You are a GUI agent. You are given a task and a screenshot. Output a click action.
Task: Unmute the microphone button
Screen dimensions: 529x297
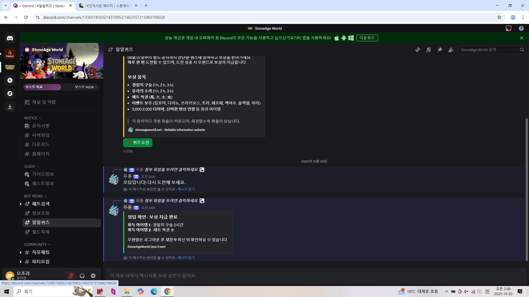tap(71, 276)
